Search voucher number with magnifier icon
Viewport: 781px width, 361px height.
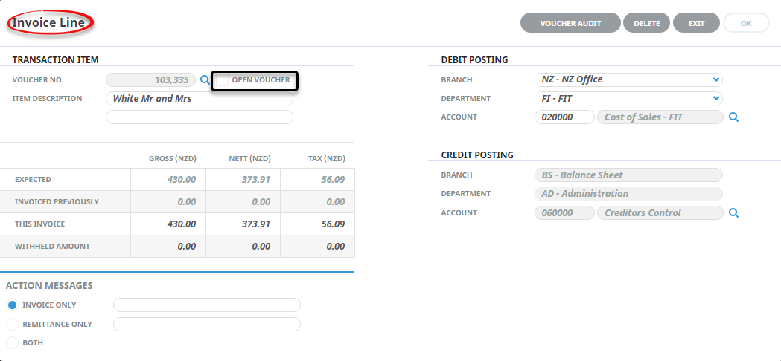(x=205, y=79)
